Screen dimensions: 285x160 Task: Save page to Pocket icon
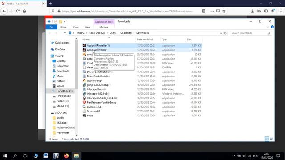[x=218, y=11]
